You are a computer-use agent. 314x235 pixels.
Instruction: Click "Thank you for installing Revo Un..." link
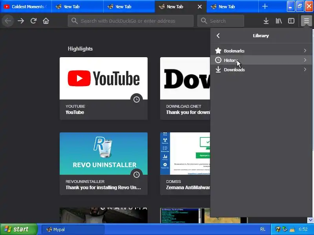point(103,188)
